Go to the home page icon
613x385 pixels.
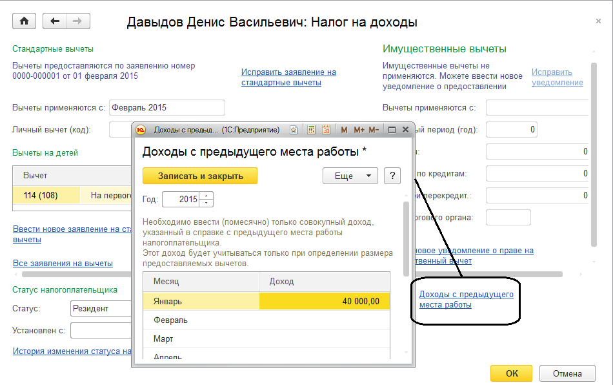pos(25,21)
